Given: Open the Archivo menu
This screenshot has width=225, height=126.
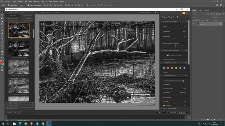Looking at the screenshot, I should pyautogui.click(x=8, y=1).
